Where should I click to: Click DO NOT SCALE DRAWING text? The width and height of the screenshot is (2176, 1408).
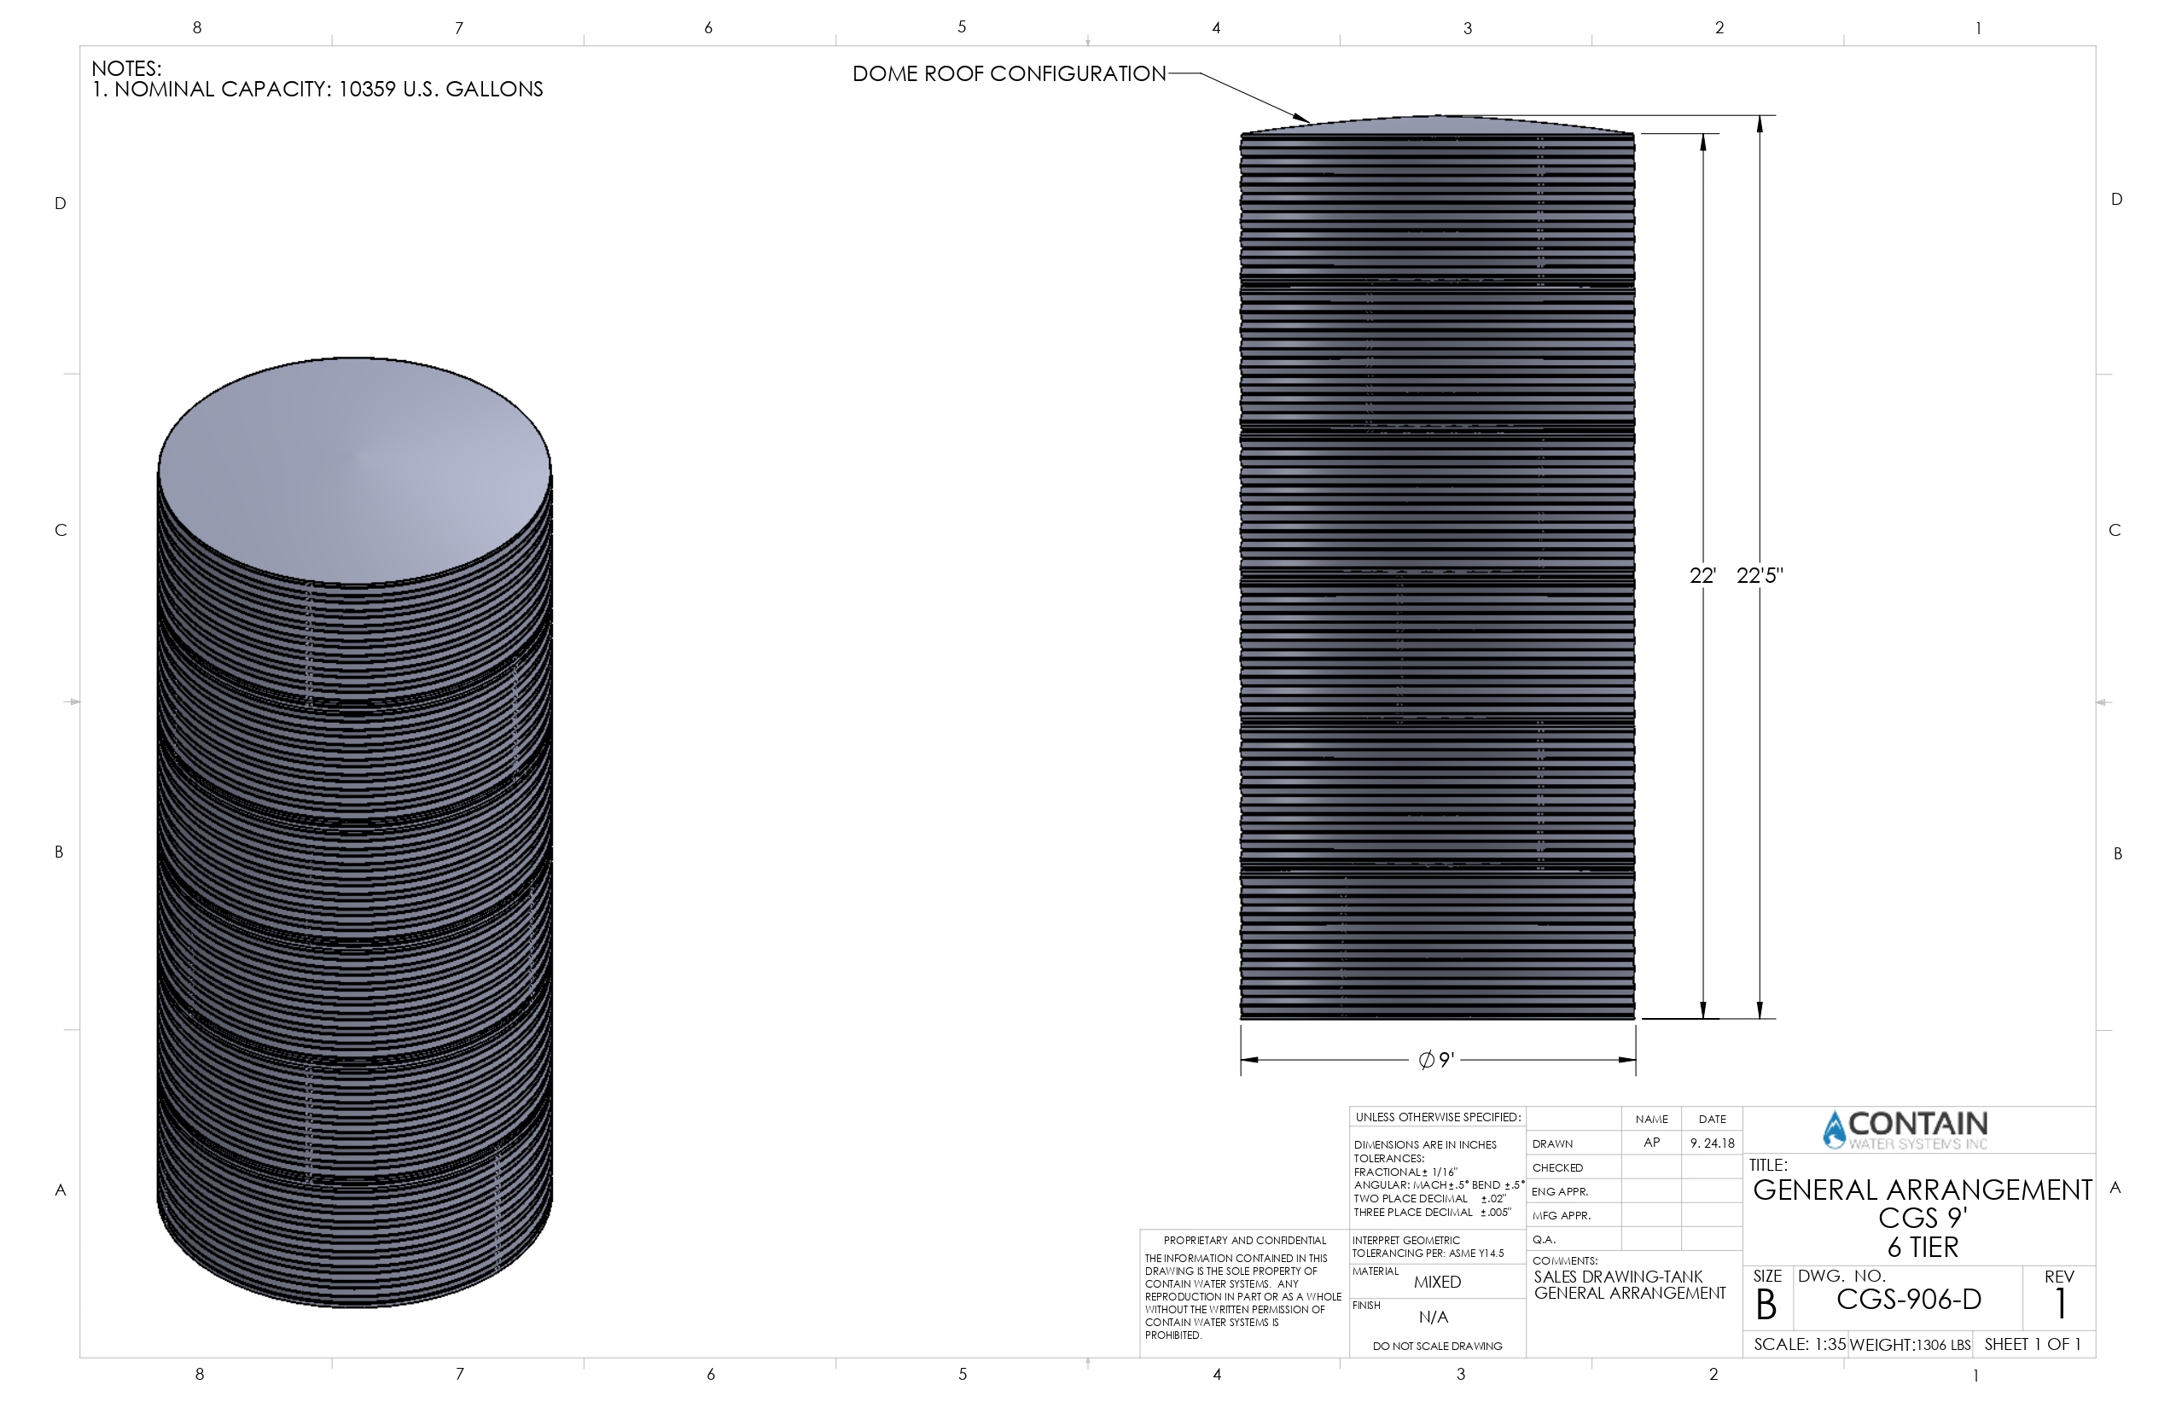(1437, 1346)
